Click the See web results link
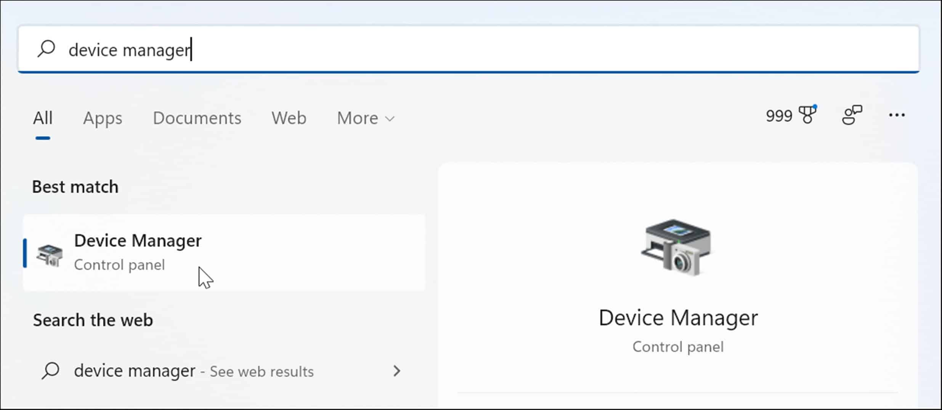This screenshot has width=942, height=410. [262, 371]
